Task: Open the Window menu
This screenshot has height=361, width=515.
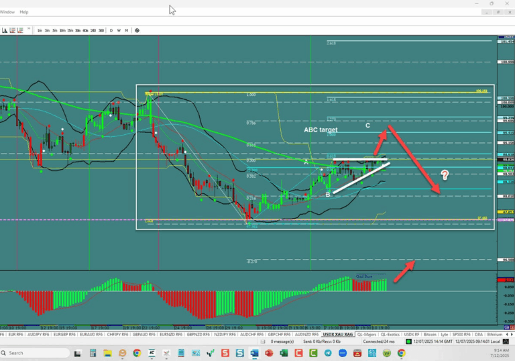Action: click(7, 12)
